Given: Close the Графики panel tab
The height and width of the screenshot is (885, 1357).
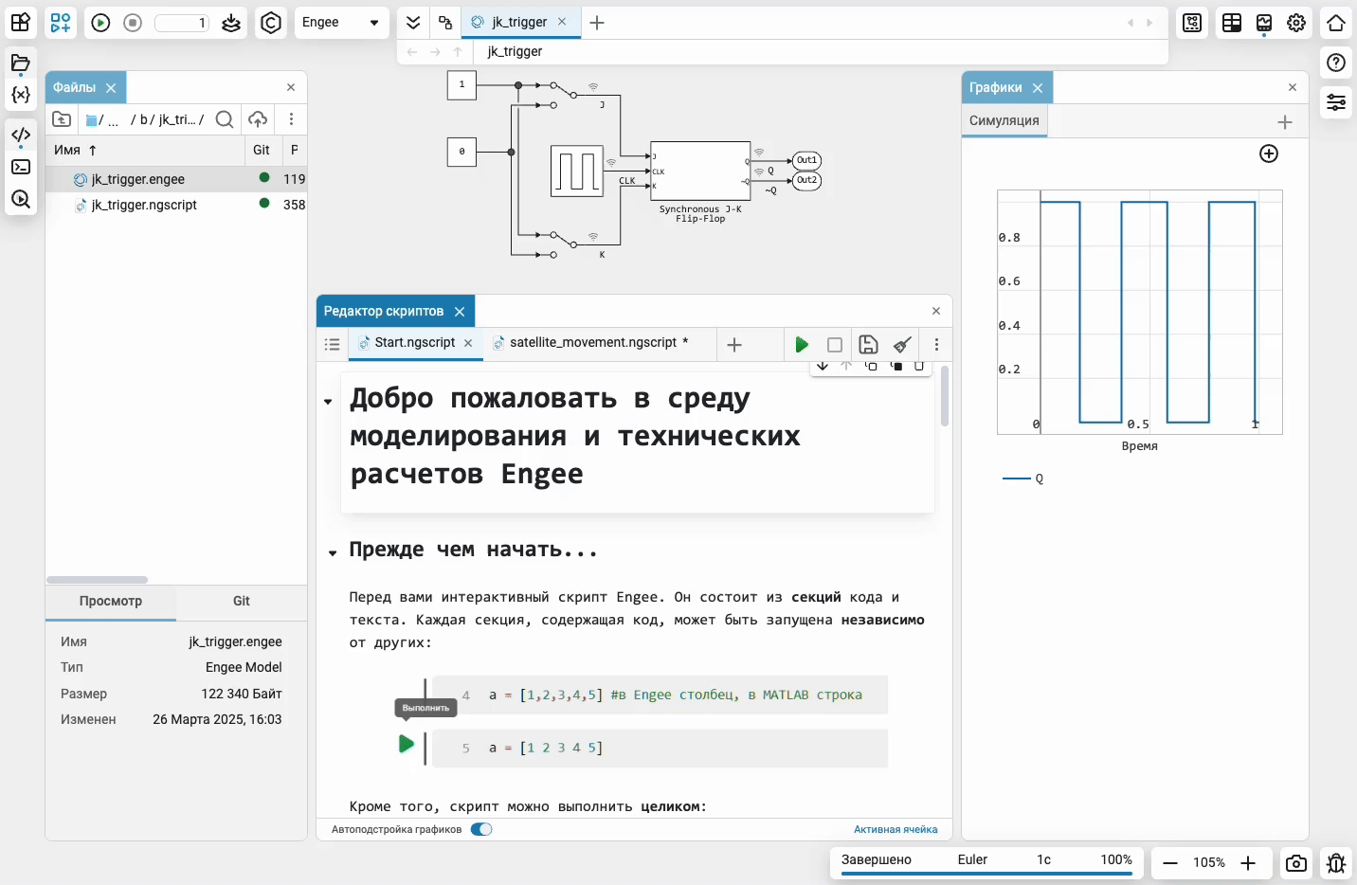Looking at the screenshot, I should (1038, 88).
